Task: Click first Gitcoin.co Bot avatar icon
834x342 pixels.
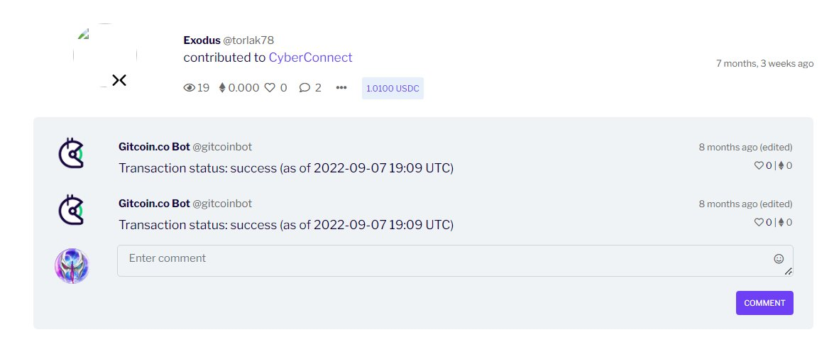Action: 71,153
